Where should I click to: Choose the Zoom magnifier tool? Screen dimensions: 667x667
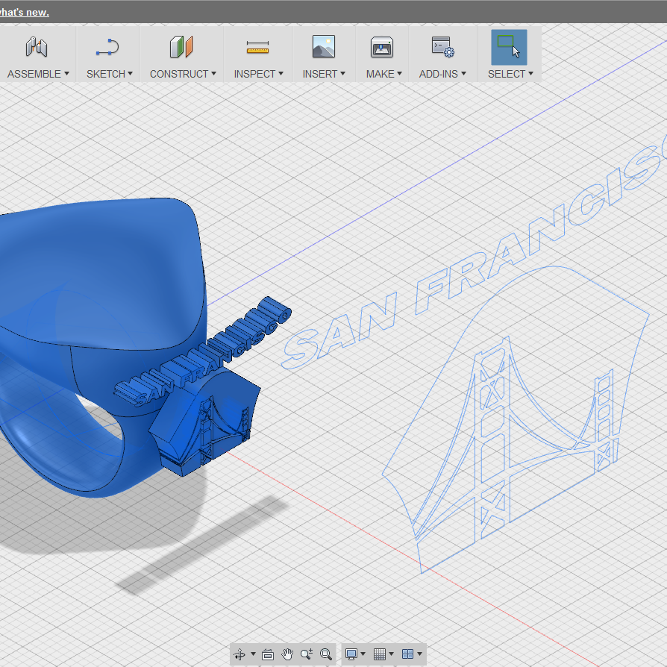[307, 654]
